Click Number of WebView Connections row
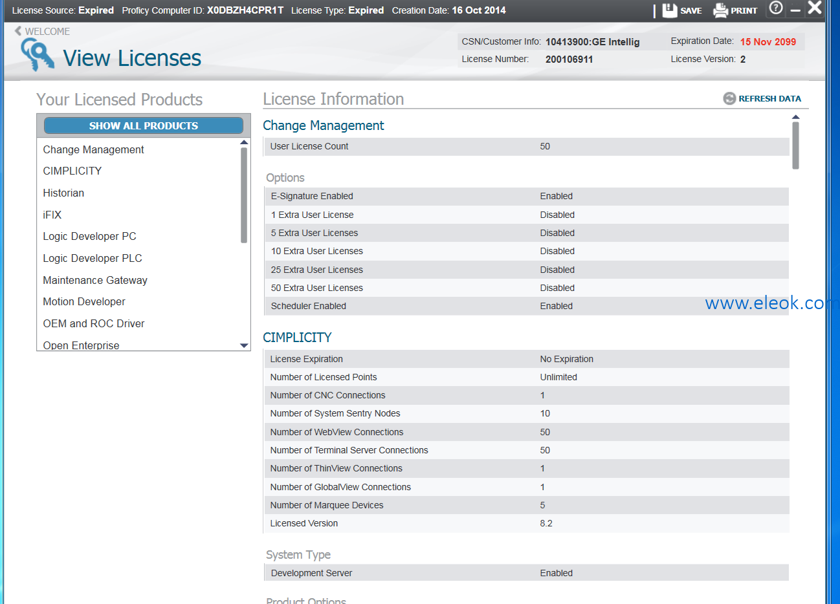 [526, 432]
